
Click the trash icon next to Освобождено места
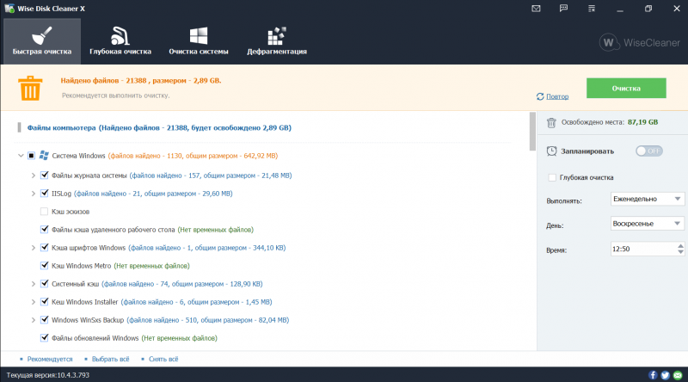coord(551,122)
